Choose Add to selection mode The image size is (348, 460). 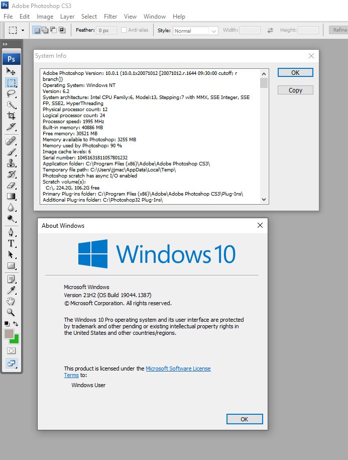pos(45,30)
